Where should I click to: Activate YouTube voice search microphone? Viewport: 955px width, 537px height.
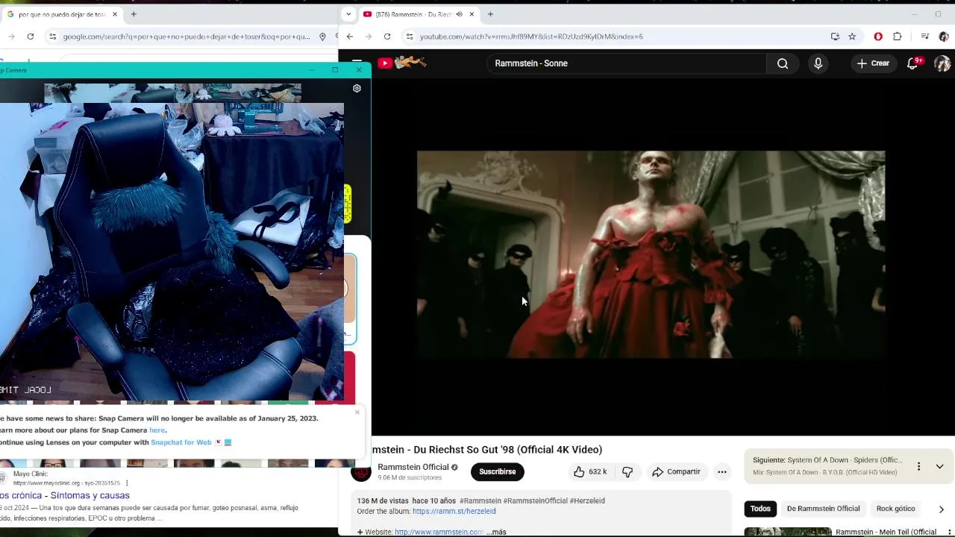coord(818,63)
